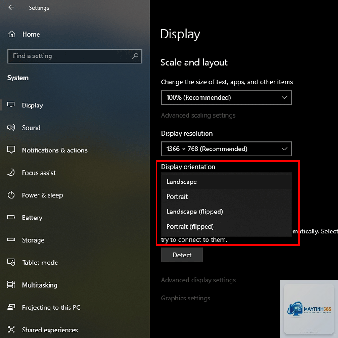338x338 pixels.
Task: Open Home in the sidebar
Action: coord(31,34)
